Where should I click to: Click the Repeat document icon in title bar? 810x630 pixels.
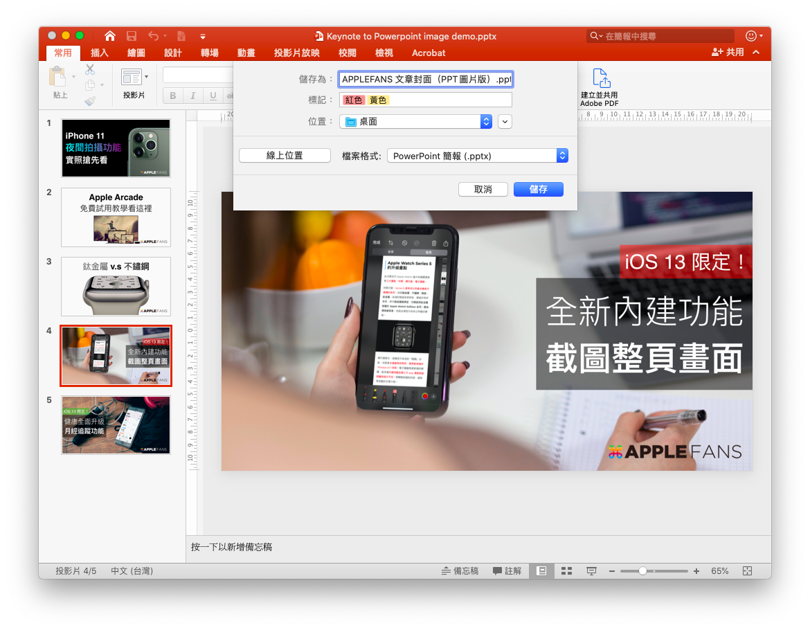click(x=181, y=35)
